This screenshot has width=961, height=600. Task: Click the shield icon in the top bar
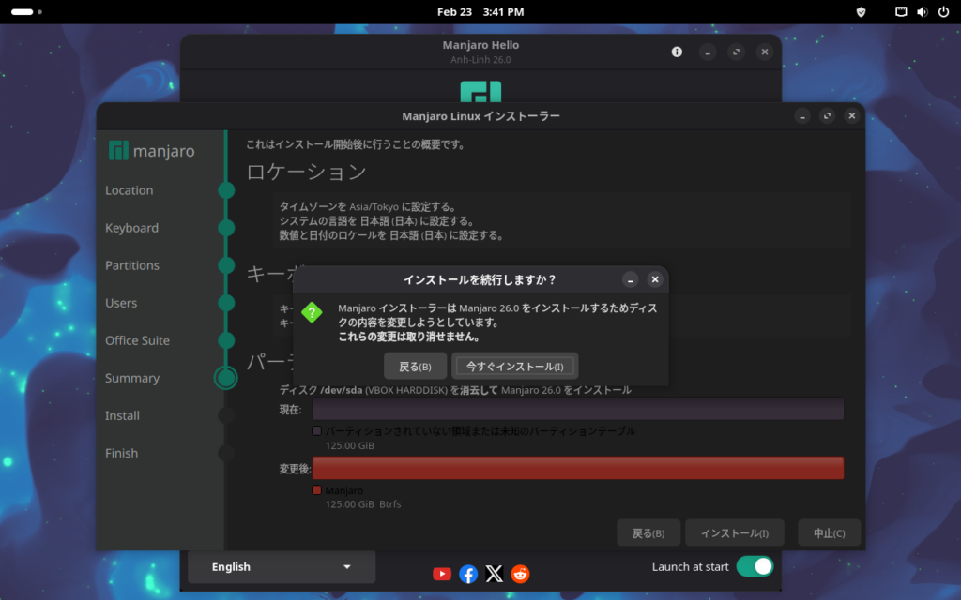tap(861, 12)
